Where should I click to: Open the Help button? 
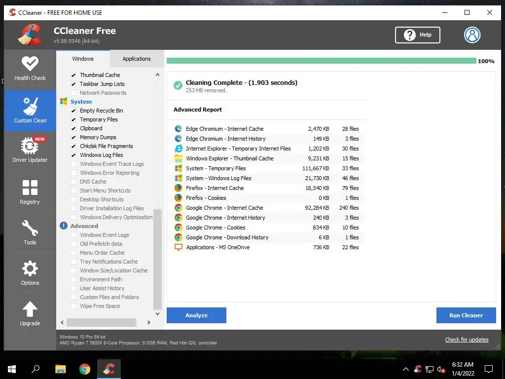click(x=417, y=35)
